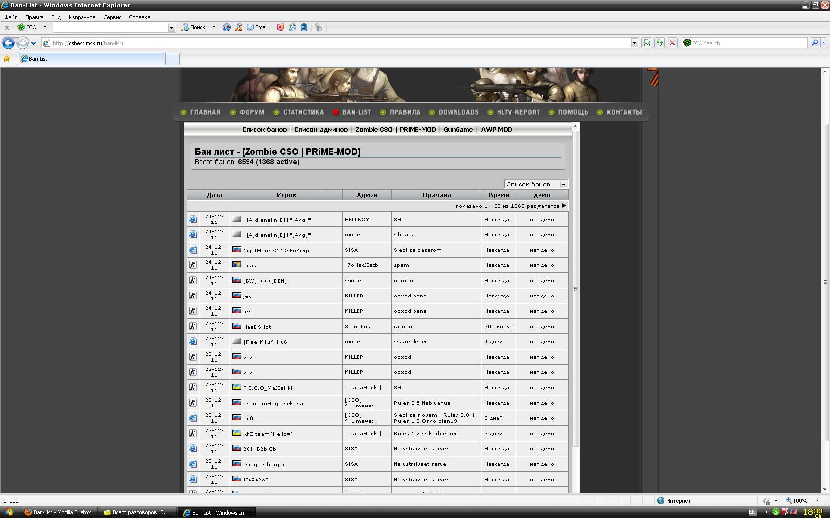Open the Сервис menu

(x=112, y=17)
